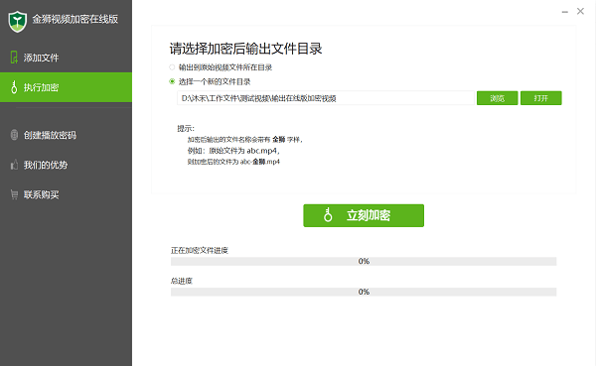Open 联系购买 in the sidebar
This screenshot has height=366, width=596.
[x=66, y=194]
